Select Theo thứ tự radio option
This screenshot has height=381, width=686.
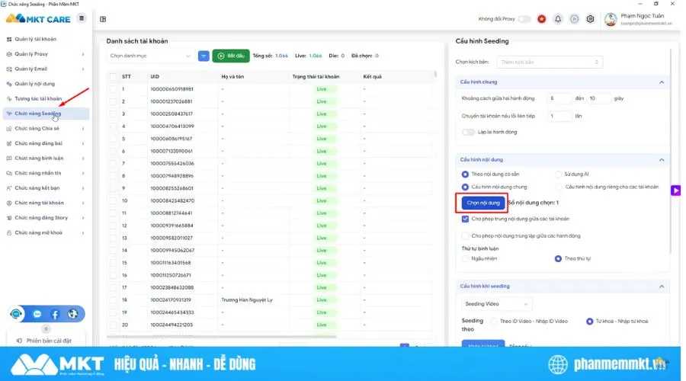pos(558,258)
